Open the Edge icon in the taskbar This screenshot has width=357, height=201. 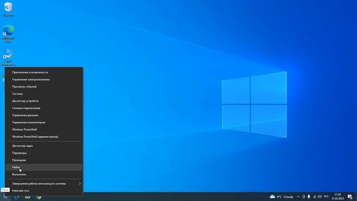pyautogui.click(x=16, y=197)
